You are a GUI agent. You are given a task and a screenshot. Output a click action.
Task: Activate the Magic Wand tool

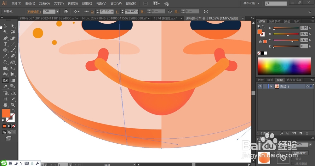click(5, 32)
